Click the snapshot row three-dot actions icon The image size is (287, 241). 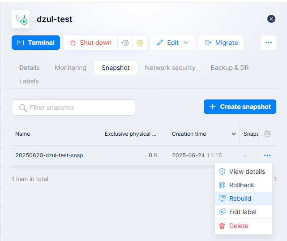coord(267,155)
